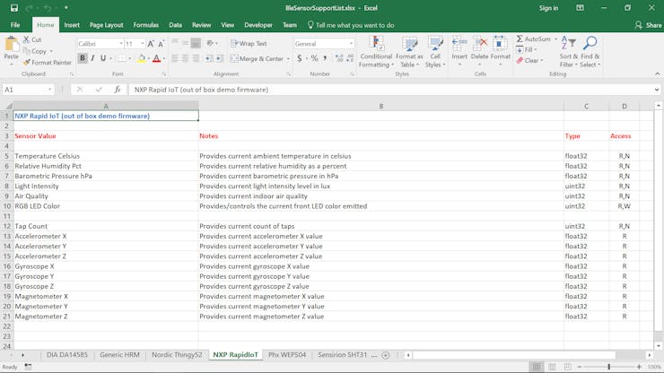Image resolution: width=664 pixels, height=373 pixels.
Task: Open the Name Box dropdown arrow
Action: click(49, 90)
